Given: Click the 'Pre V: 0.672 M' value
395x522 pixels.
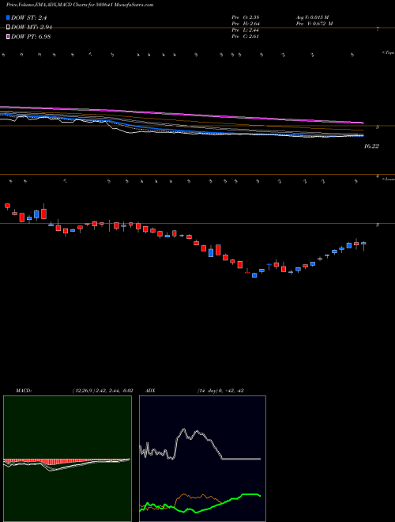Looking at the screenshot, I should point(314,23).
